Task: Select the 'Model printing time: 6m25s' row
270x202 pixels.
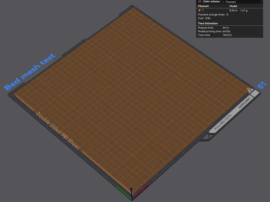Action: pos(214,31)
